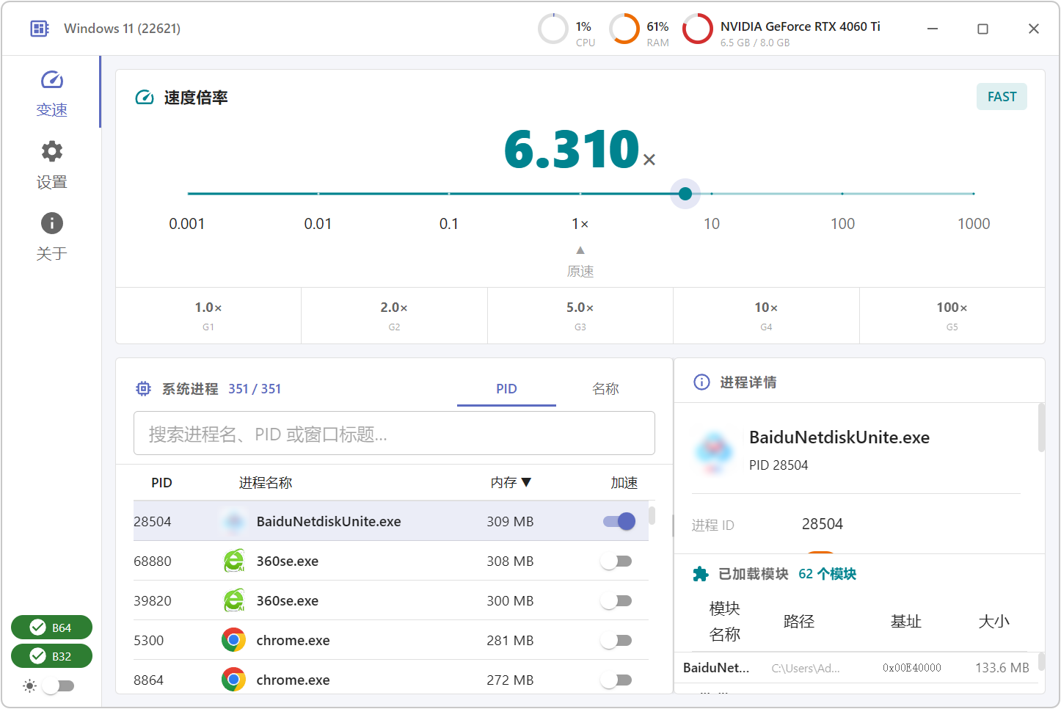Click the 6.310× speed value display
The image size is (1061, 709).
(580, 149)
